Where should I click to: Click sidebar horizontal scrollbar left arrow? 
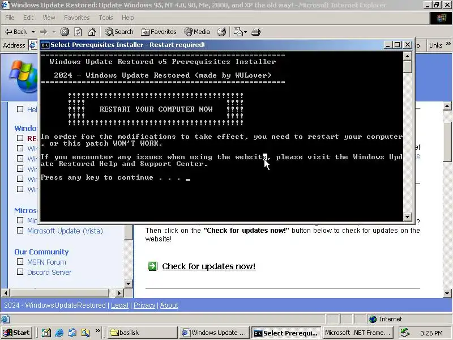(x=5, y=293)
